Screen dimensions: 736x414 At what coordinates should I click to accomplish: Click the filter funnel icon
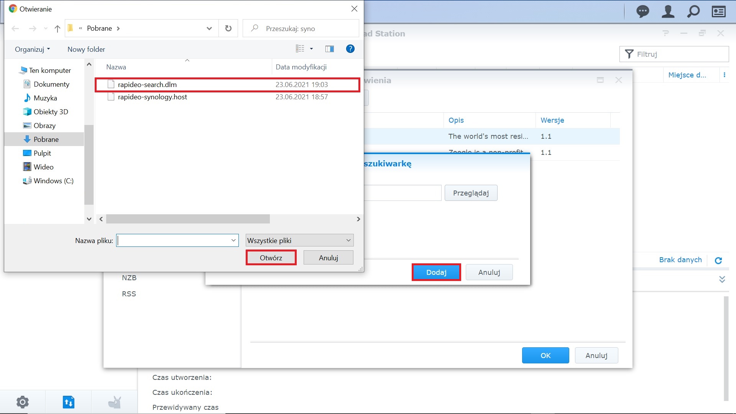coord(629,54)
